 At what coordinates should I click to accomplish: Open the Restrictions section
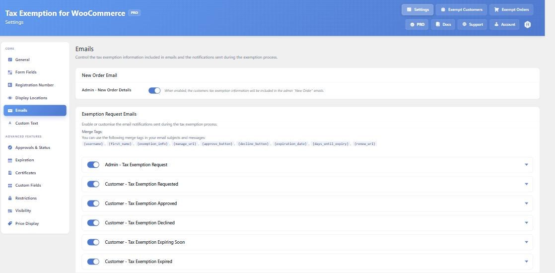[35, 198]
